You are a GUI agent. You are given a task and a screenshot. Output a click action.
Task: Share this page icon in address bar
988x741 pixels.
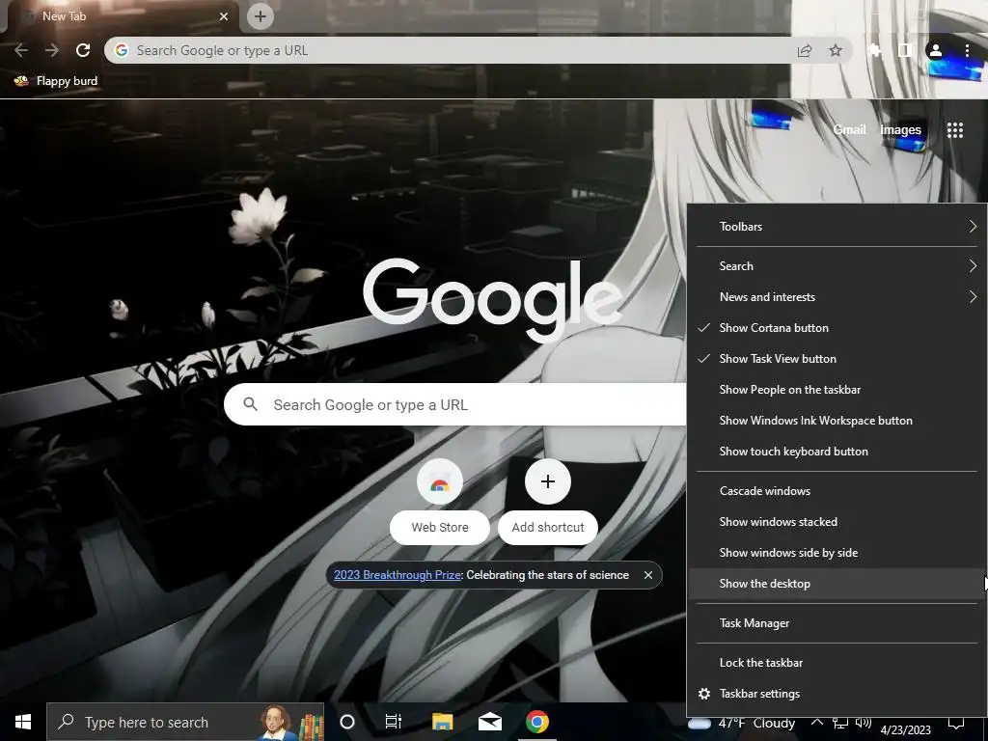pyautogui.click(x=805, y=50)
